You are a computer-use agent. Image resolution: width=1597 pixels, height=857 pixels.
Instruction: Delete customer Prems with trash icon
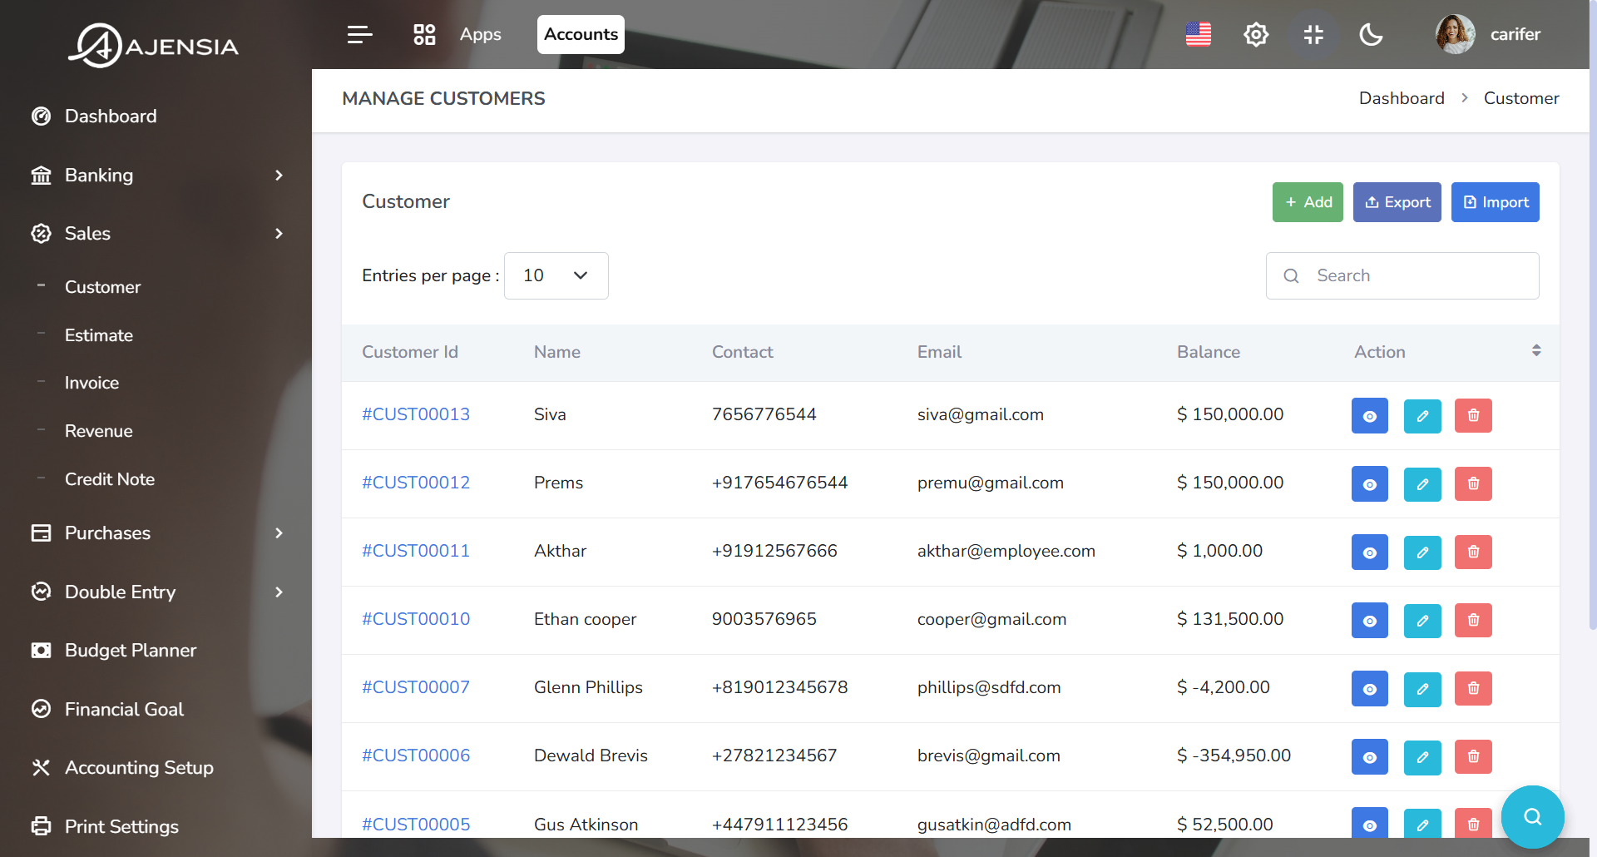point(1473,483)
